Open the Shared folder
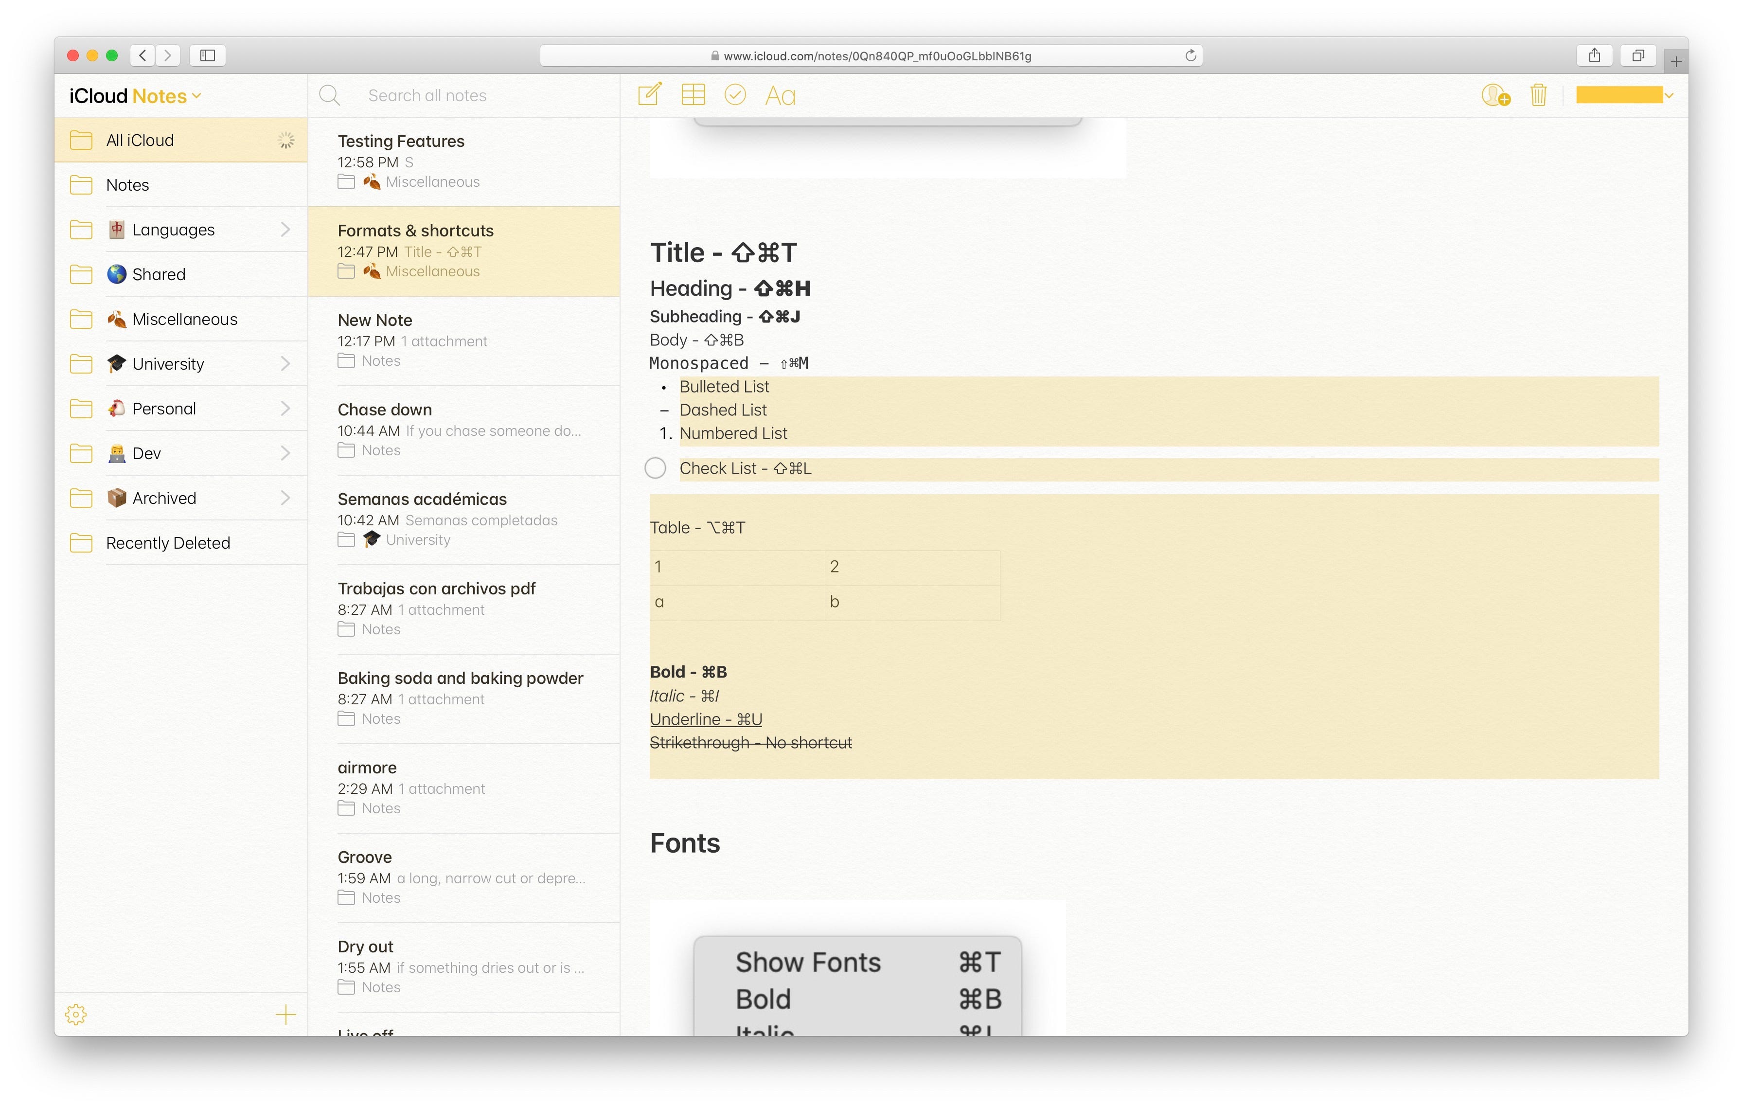This screenshot has width=1743, height=1108. click(x=181, y=274)
